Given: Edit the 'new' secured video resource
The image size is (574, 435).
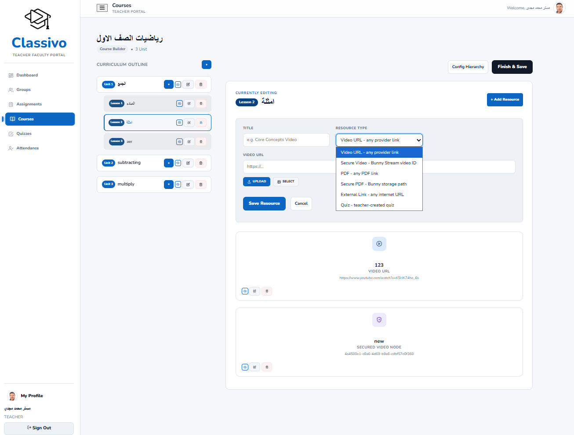Looking at the screenshot, I should click(x=255, y=367).
